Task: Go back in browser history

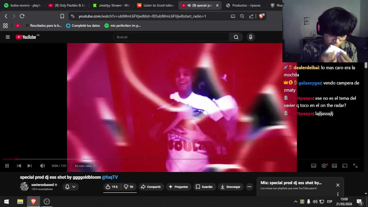Action: (x=6, y=16)
